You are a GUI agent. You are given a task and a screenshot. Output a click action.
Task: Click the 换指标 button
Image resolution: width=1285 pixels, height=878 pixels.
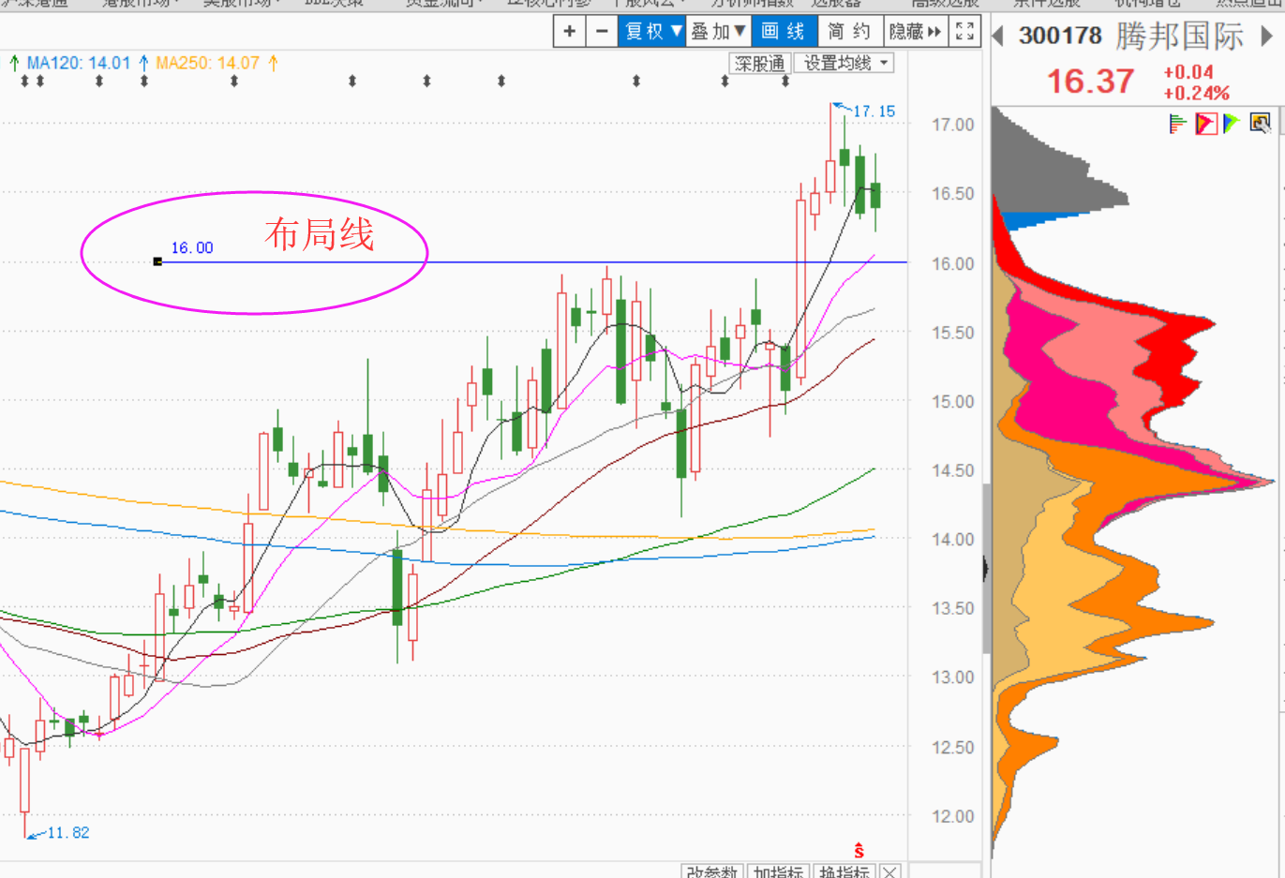(844, 871)
